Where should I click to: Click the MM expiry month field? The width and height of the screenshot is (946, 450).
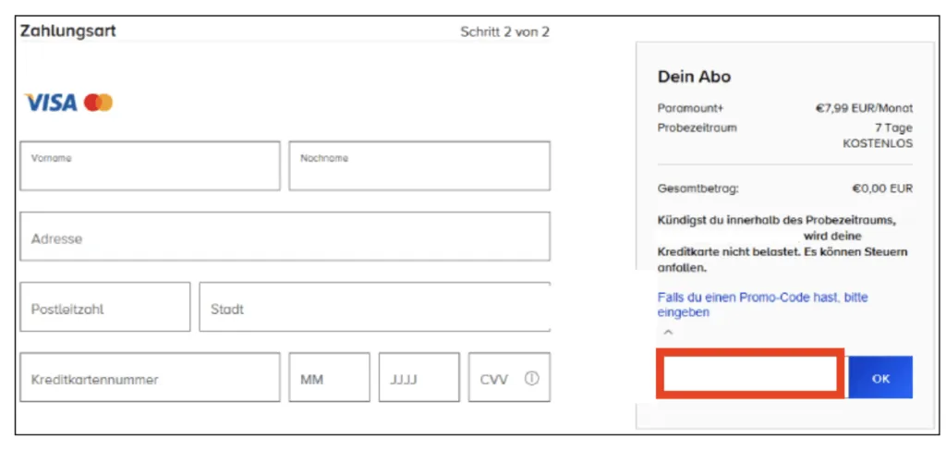tap(329, 378)
